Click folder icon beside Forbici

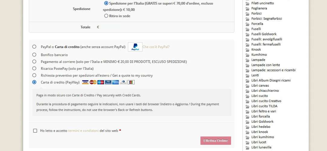(248, 14)
